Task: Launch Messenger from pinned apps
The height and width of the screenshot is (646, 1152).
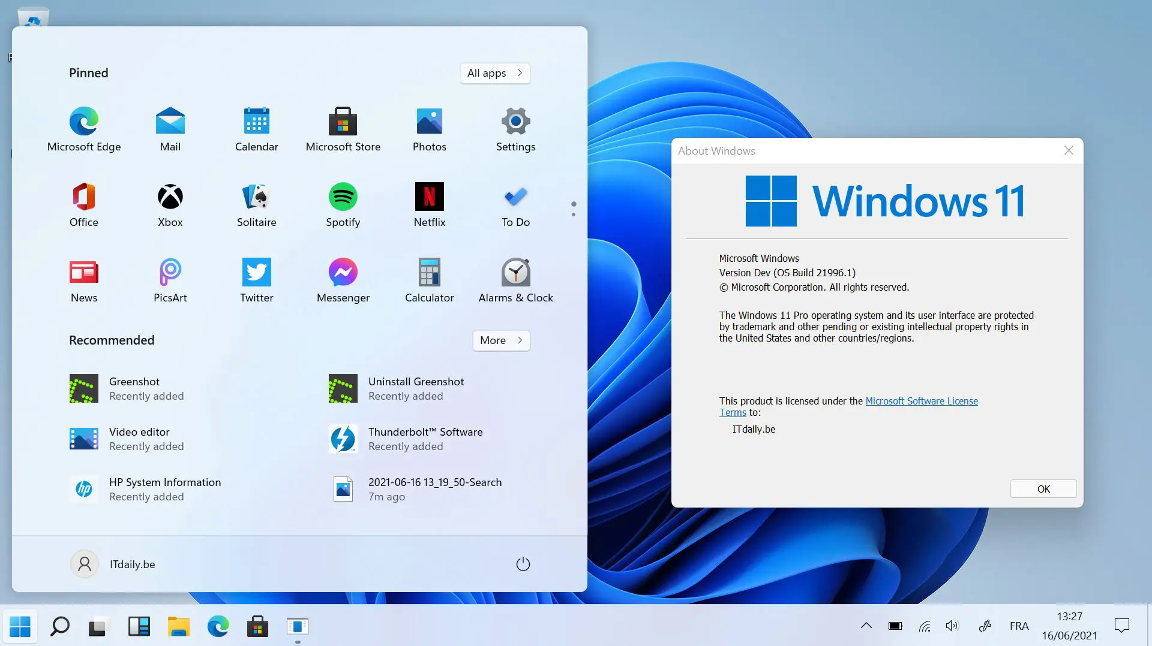Action: point(343,280)
